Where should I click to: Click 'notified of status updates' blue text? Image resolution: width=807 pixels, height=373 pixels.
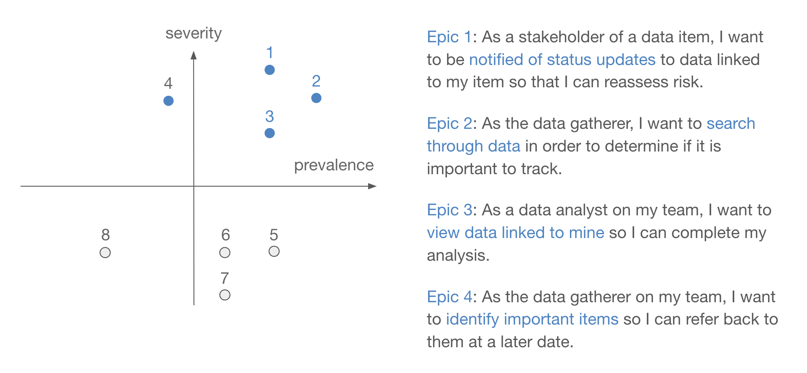(x=562, y=60)
